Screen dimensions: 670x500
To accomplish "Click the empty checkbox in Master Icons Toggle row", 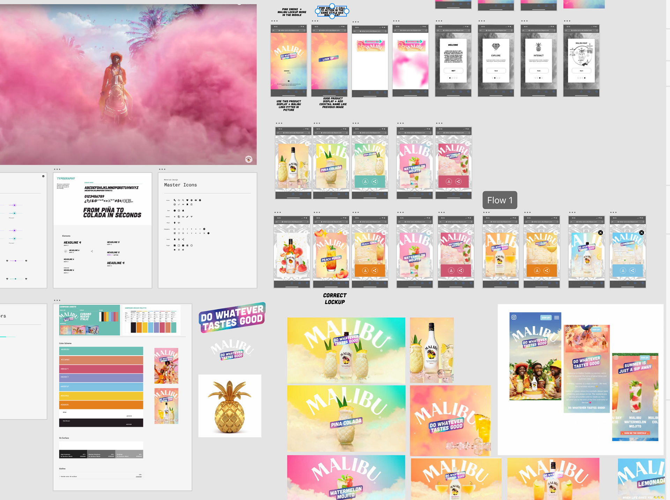I will 179,245.
